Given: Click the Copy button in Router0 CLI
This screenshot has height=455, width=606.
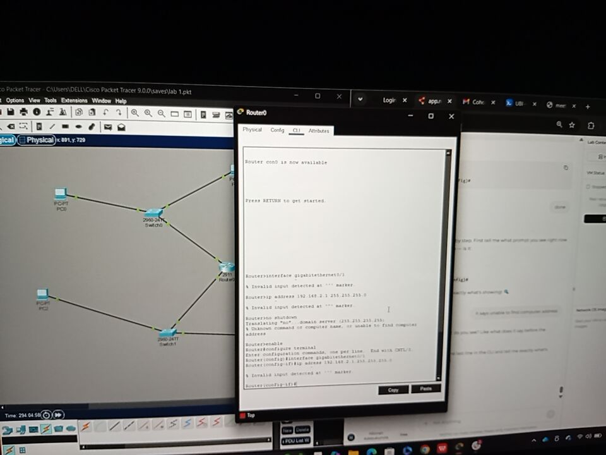Looking at the screenshot, I should click(393, 390).
